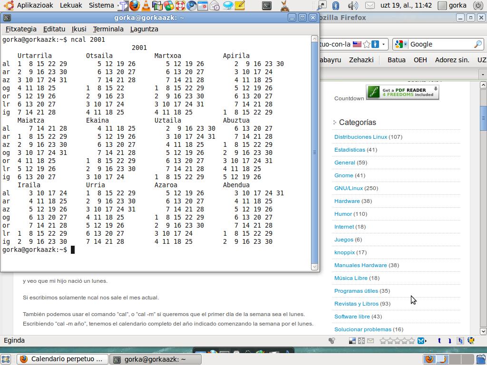Viewport: 487px width, 365px height.
Task: Switch to Calendario perpetuo taskbar window
Action: (61, 359)
